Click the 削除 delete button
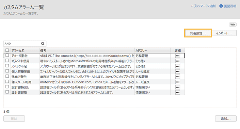Viewport: 240px width, 129px height. (14, 118)
